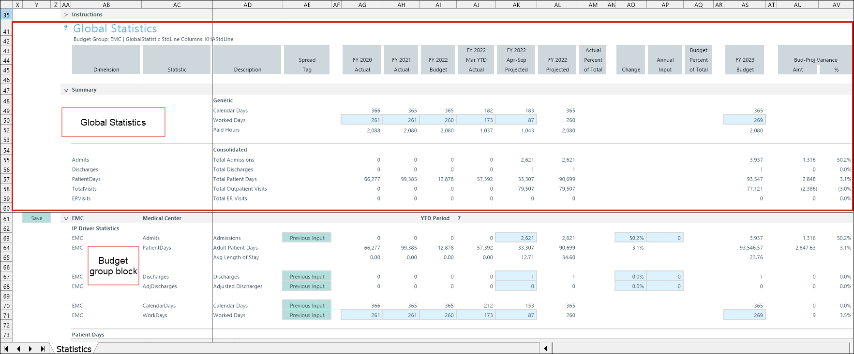Select the column AD header
The width and height of the screenshot is (854, 354).
click(x=247, y=5)
